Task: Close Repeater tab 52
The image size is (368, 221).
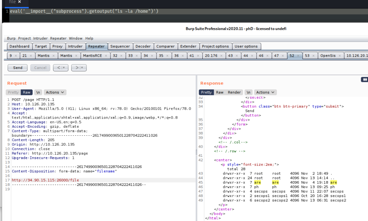Action: point(298,56)
